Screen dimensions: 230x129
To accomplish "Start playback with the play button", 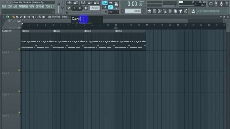I will tap(74, 8).
